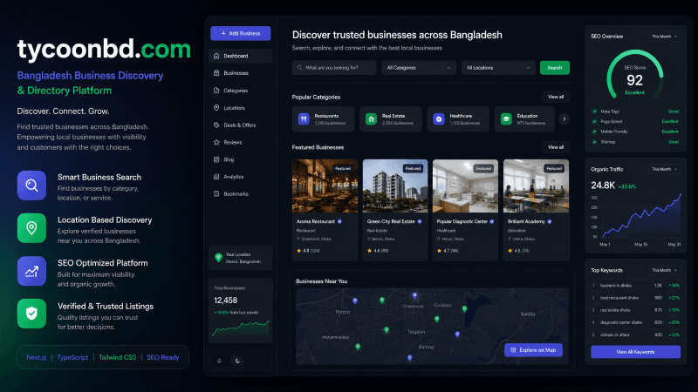Click the 'diagnostic center dhaka' keyword row

coord(635,322)
